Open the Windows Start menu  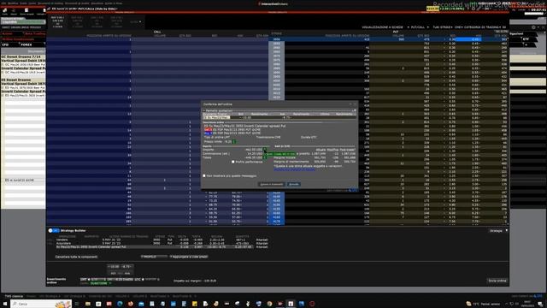[5, 304]
